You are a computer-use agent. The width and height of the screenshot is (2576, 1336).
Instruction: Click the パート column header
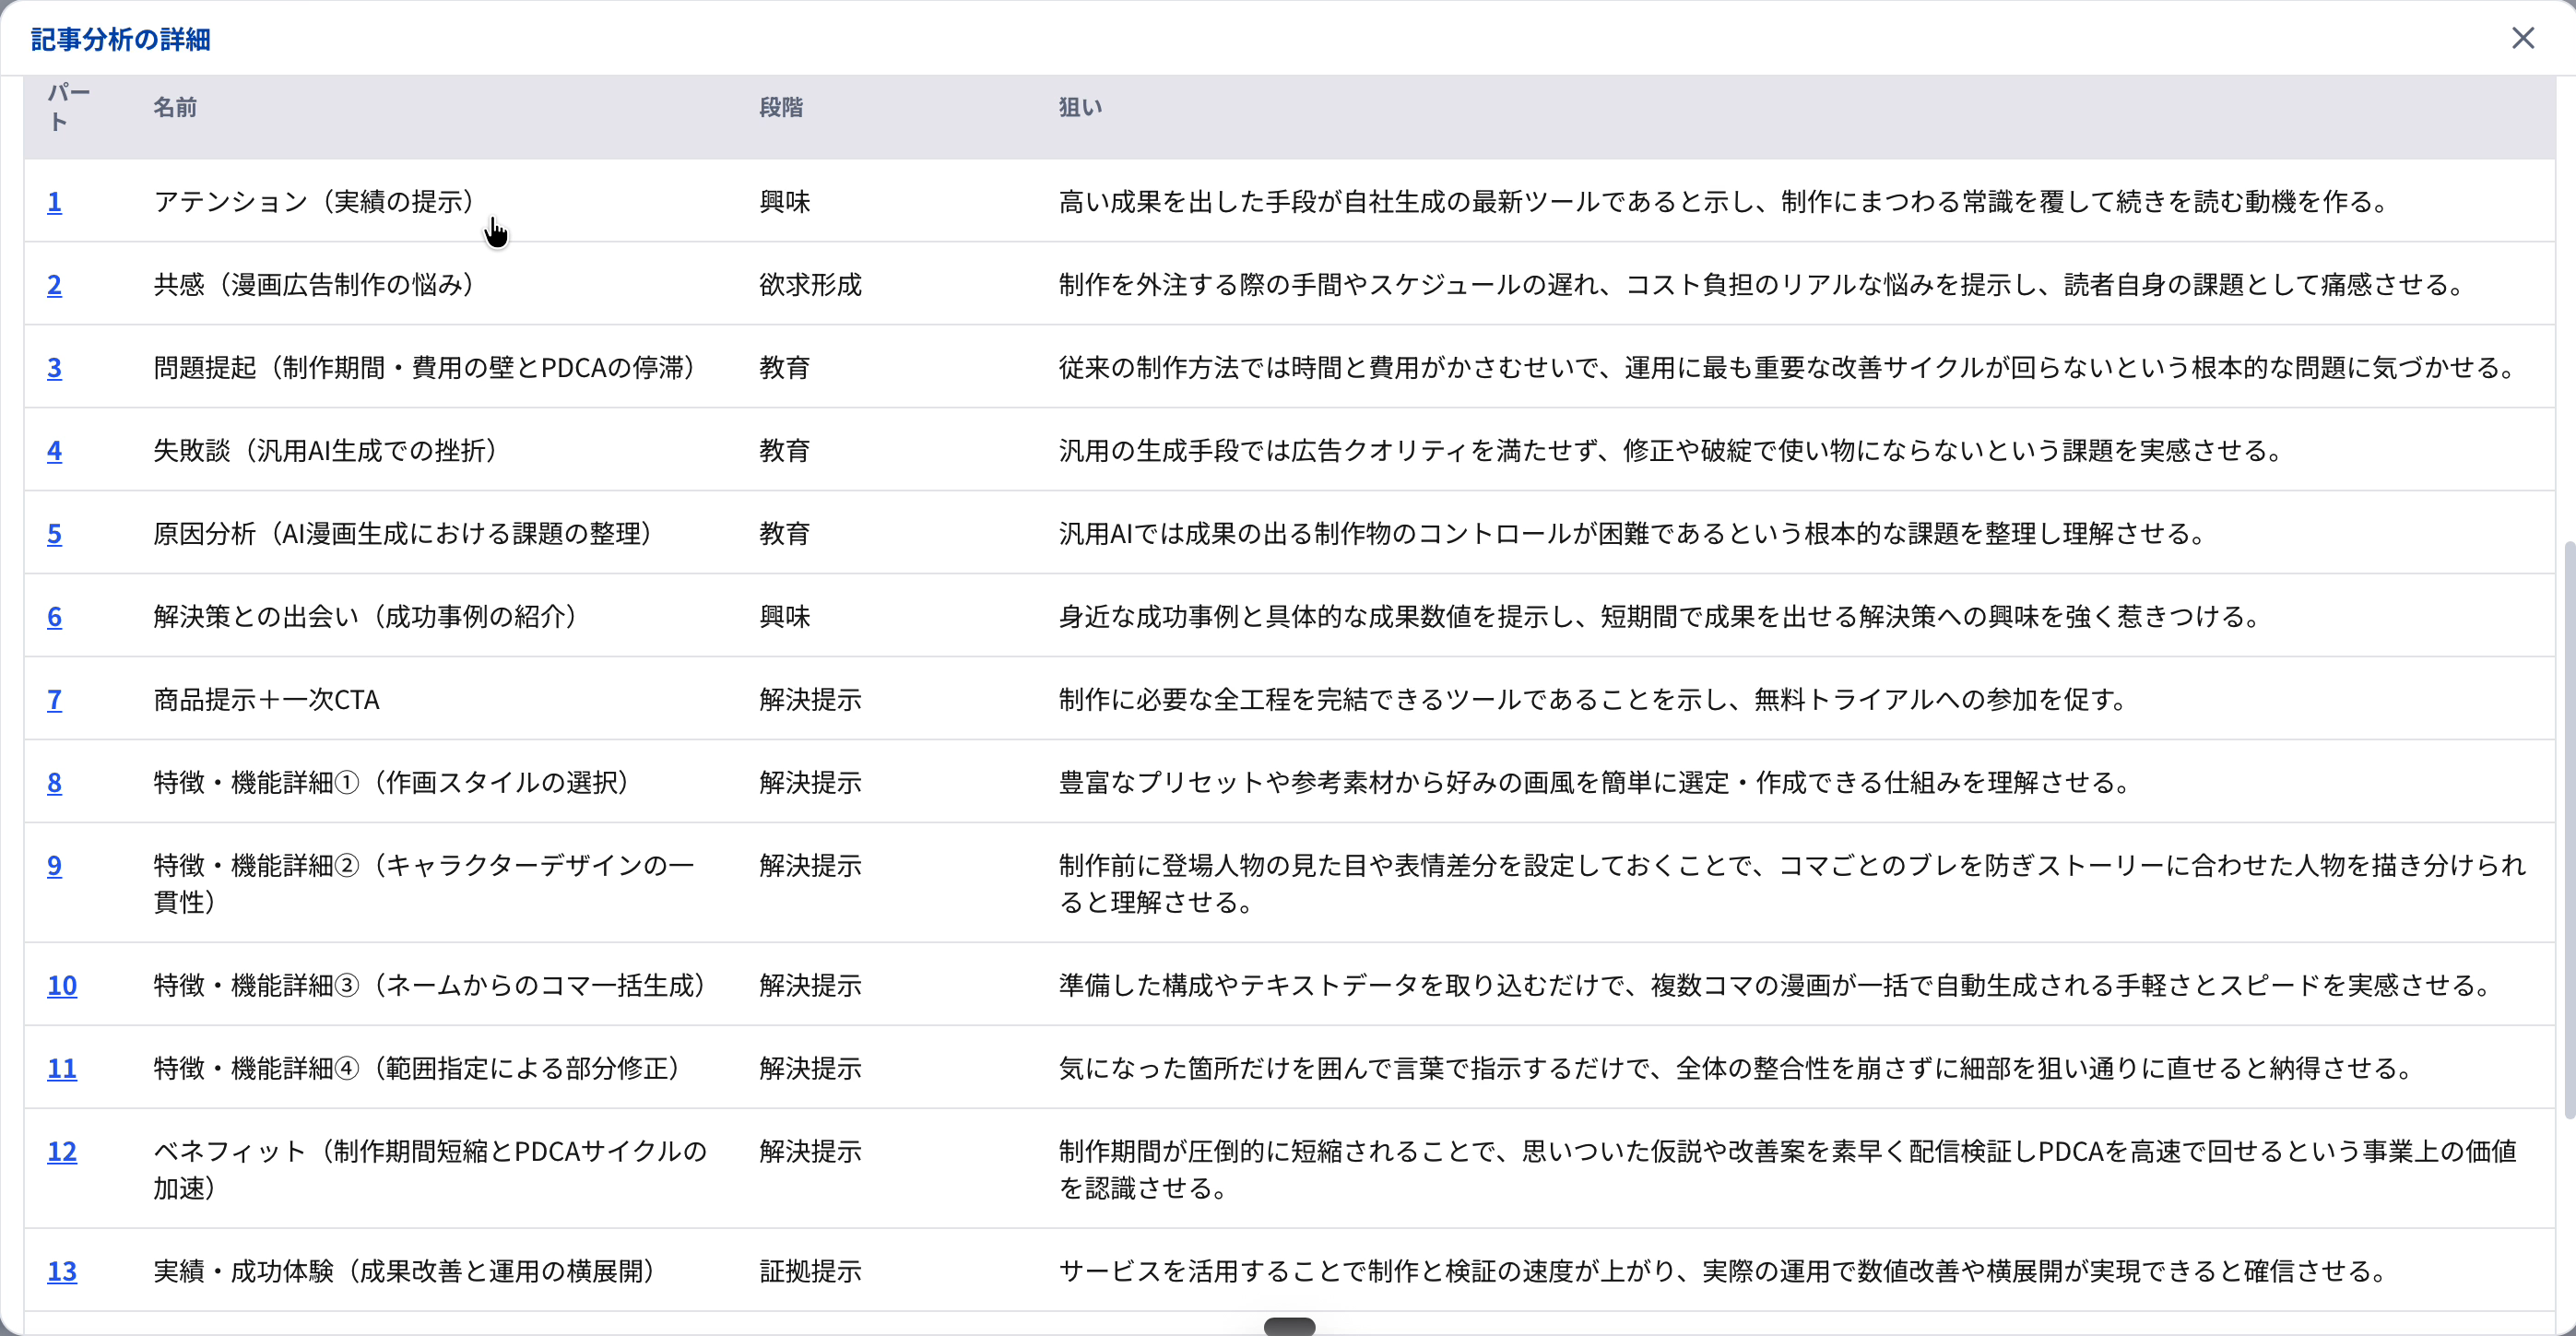point(68,107)
